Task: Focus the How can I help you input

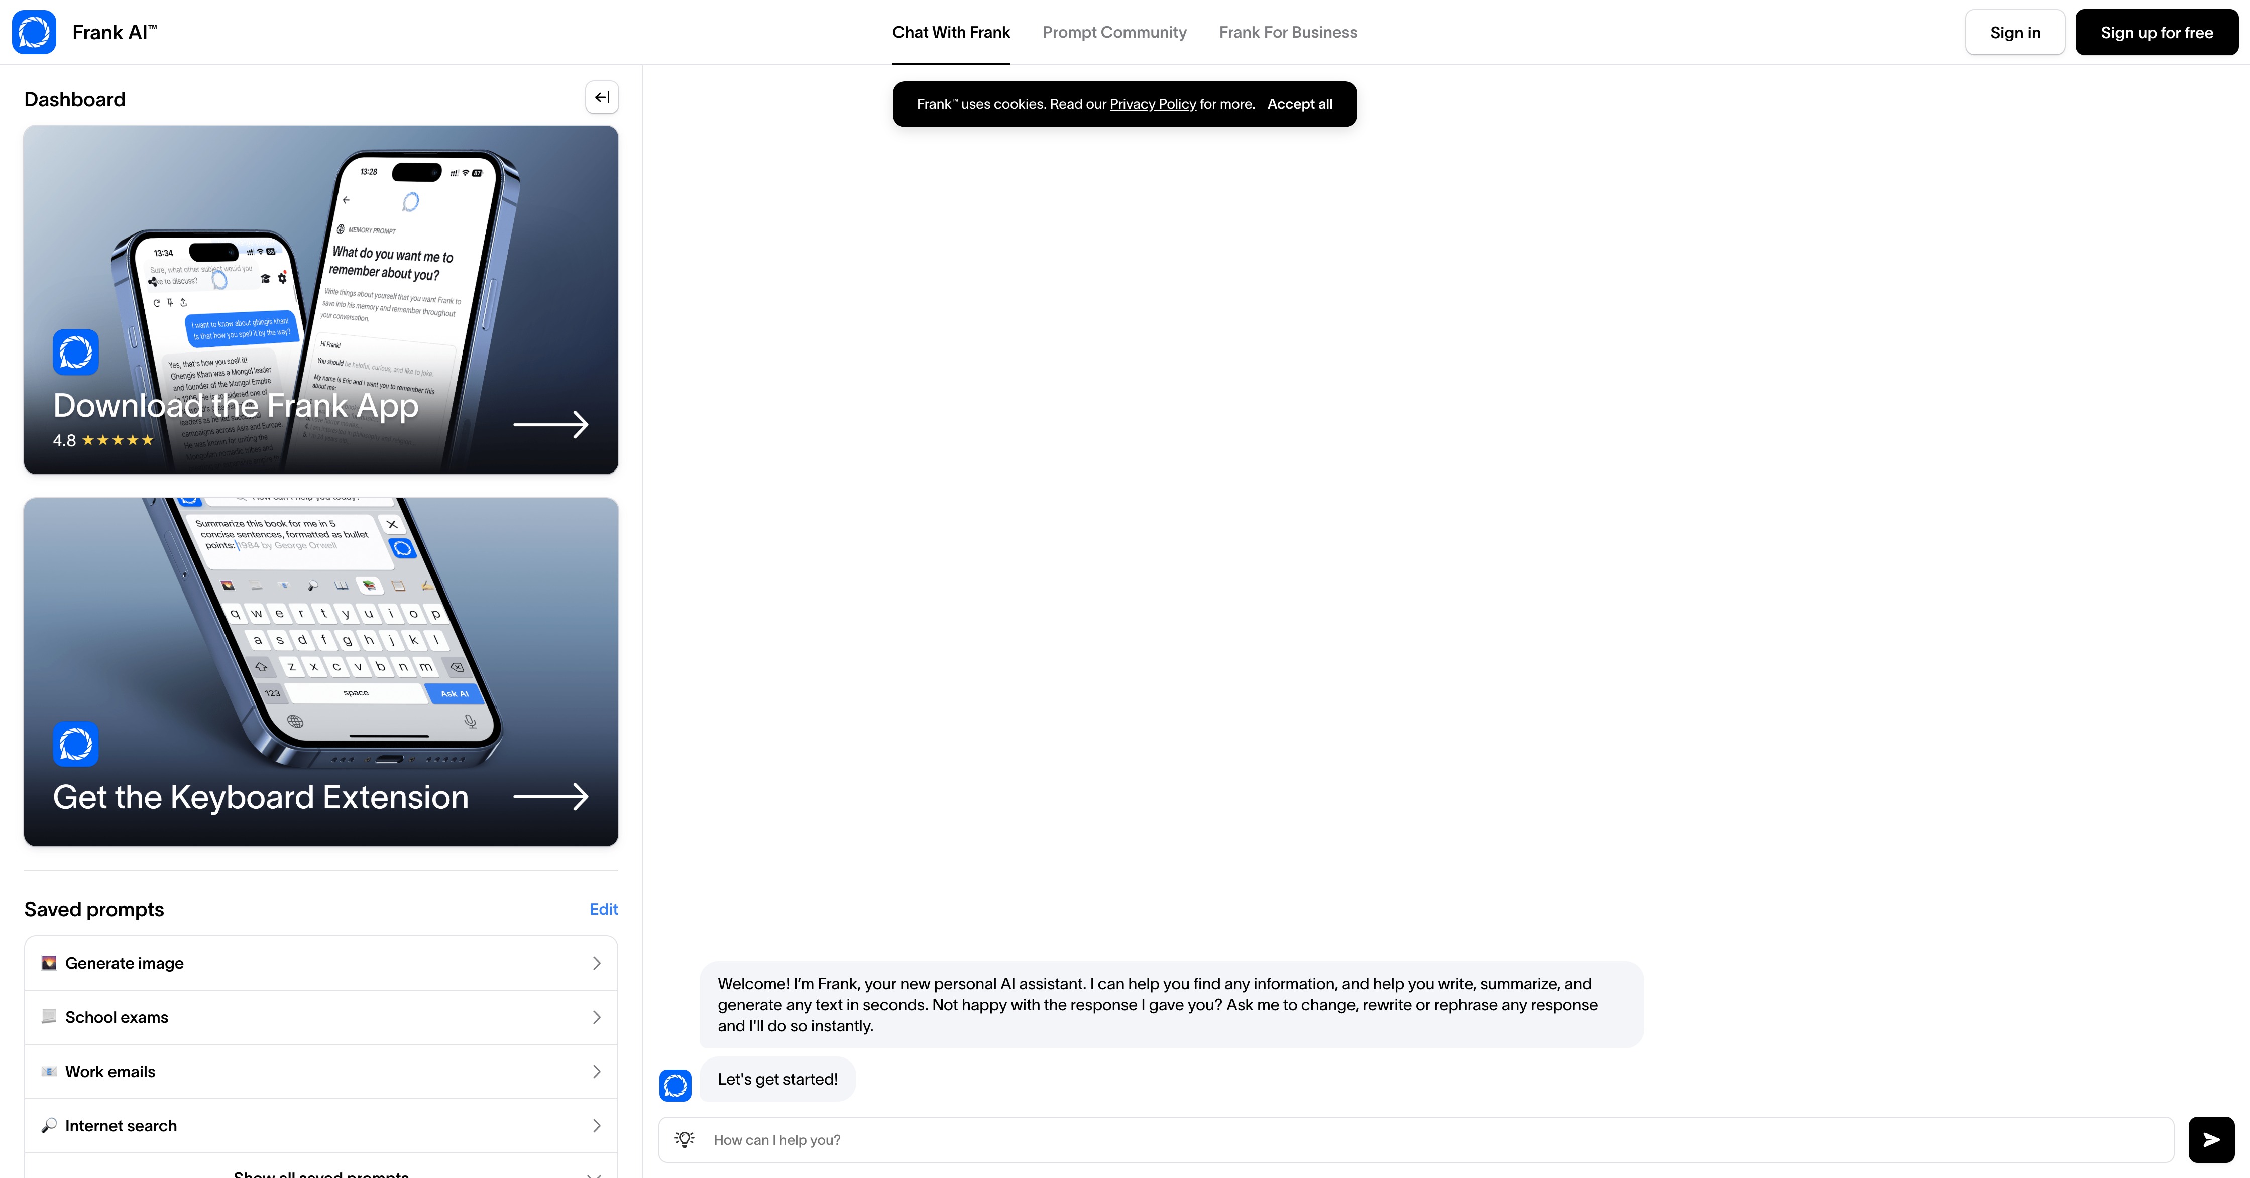Action: point(1416,1139)
